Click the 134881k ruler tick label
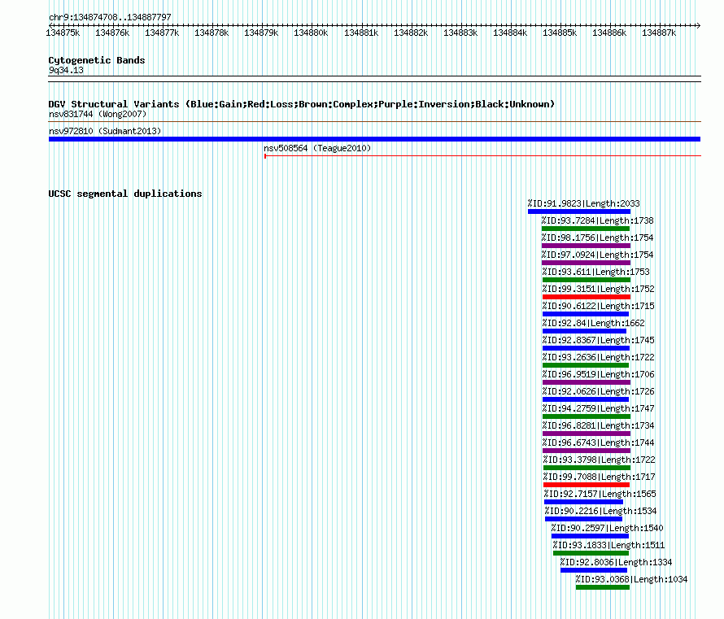Screen dimensions: 724x619 tap(361, 33)
